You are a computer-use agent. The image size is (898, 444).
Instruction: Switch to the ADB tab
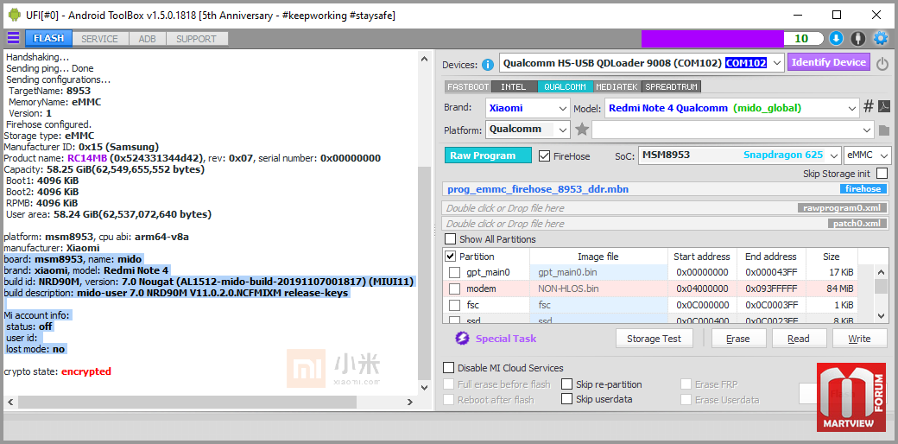[x=147, y=39]
